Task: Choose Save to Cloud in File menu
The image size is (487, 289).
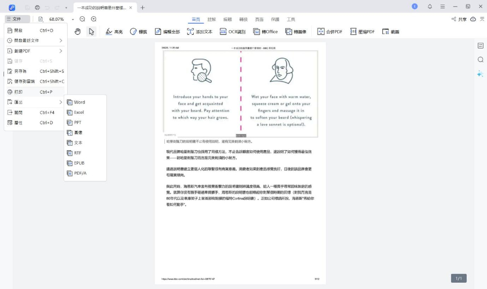Action: pyautogui.click(x=35, y=81)
